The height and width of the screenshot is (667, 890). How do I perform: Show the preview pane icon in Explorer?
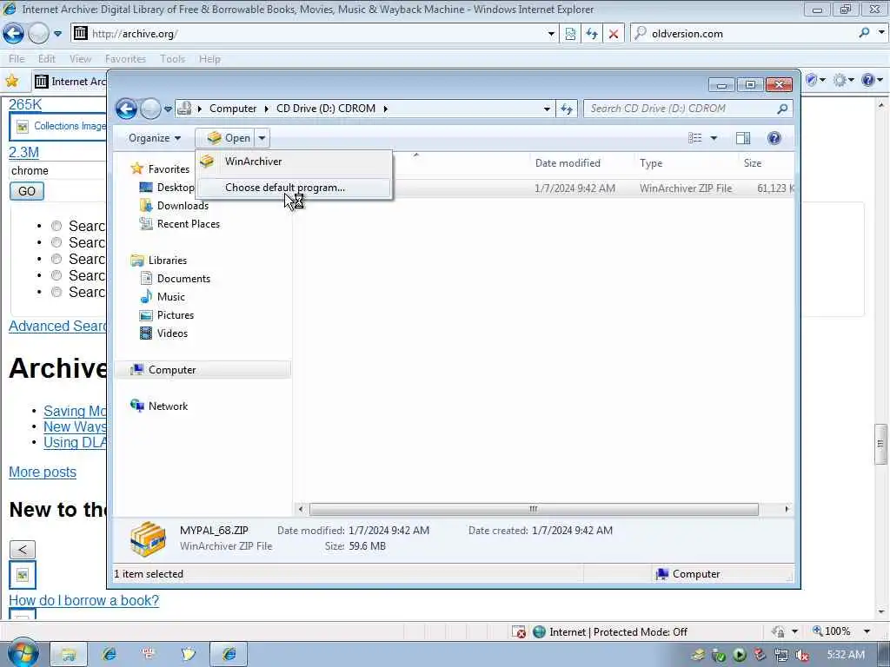coord(742,138)
